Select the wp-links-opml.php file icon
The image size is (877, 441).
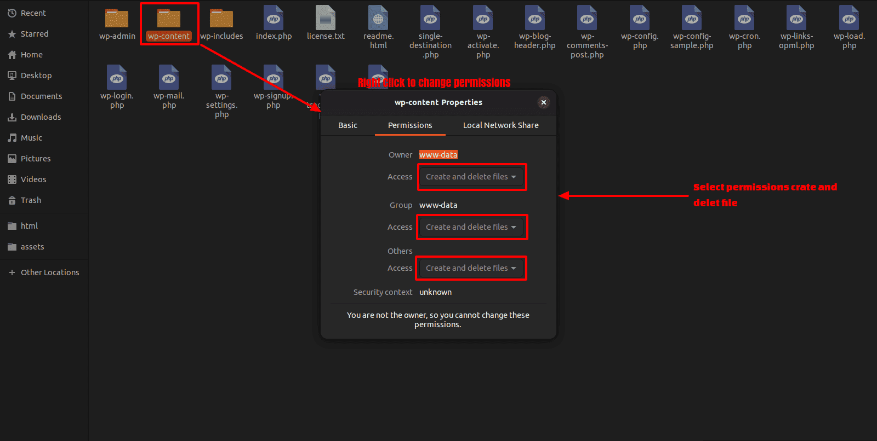click(796, 18)
